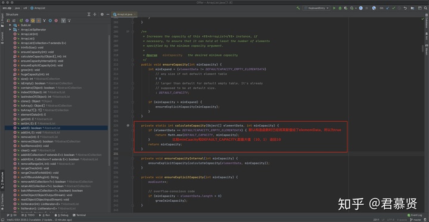The height and width of the screenshot is (222, 429).
Task: Toggle Autoscroll from Source
Action: click(x=69, y=20)
